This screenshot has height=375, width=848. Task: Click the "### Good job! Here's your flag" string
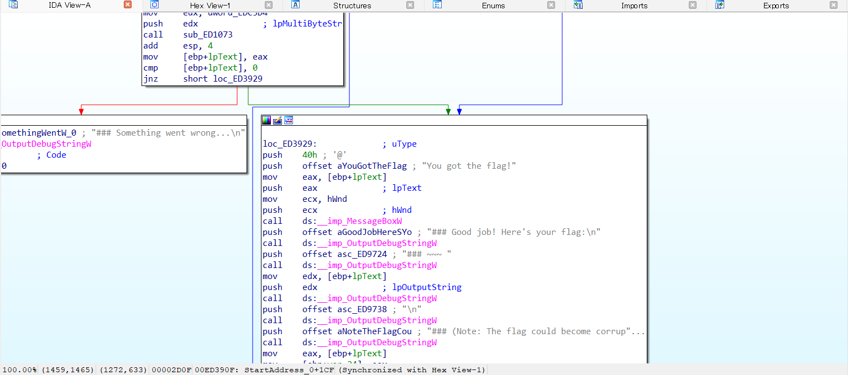pyautogui.click(x=514, y=232)
